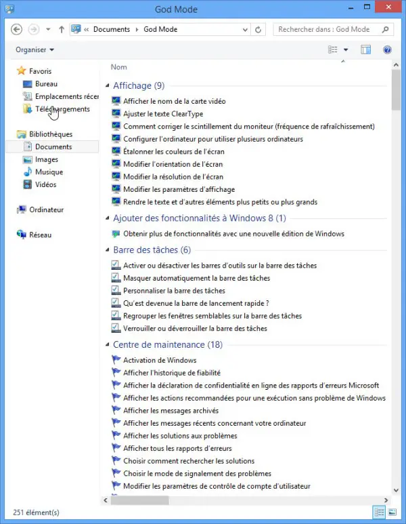Image resolution: width=406 pixels, height=524 pixels.
Task: Select the Documents library in the sidebar
Action: point(52,146)
